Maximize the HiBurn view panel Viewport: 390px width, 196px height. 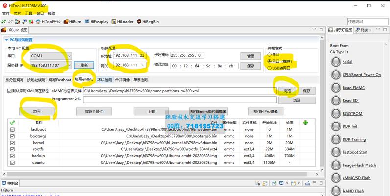(321, 30)
